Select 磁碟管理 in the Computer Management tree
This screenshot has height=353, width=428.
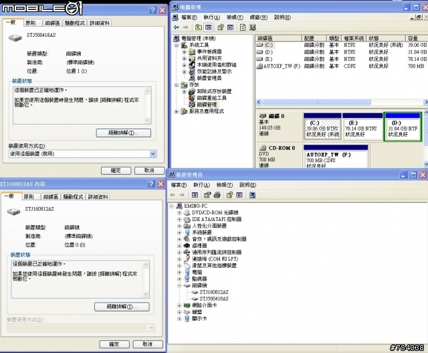(207, 104)
